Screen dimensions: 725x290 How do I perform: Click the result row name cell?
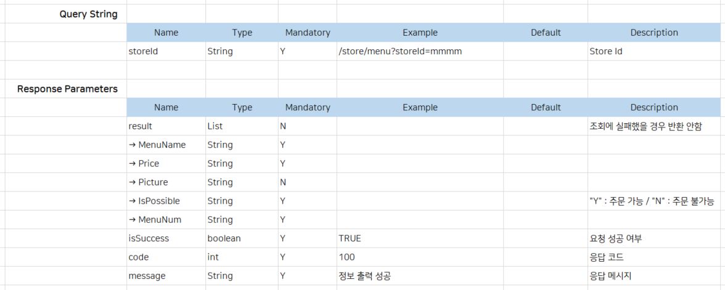point(141,126)
